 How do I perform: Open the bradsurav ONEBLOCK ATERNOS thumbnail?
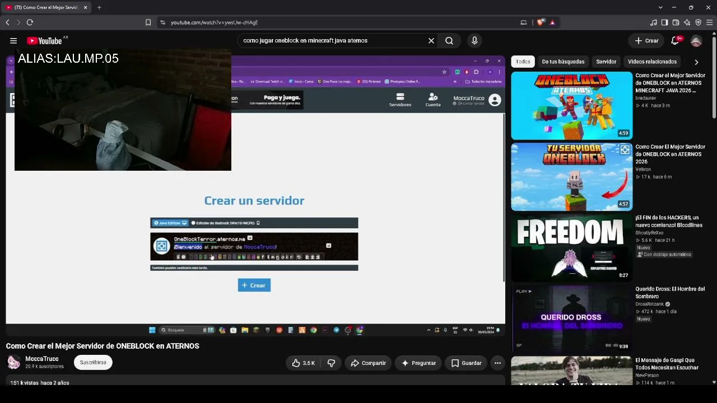[571, 105]
